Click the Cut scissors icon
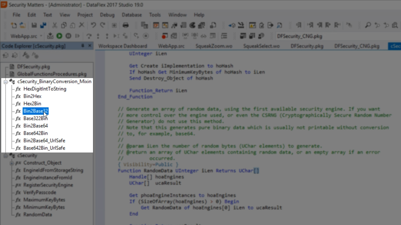This screenshot has height=225, width=401. pos(55,25)
